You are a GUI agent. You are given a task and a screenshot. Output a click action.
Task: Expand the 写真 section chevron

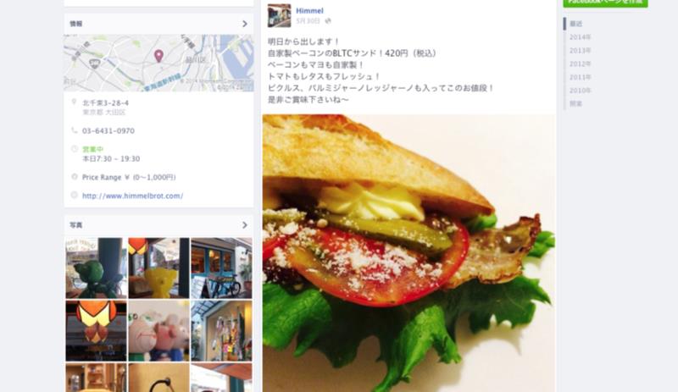(245, 225)
